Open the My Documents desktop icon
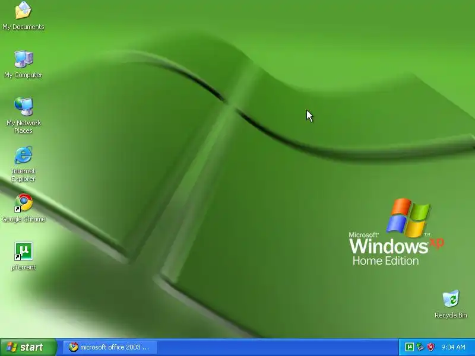The image size is (475, 356). click(23, 10)
